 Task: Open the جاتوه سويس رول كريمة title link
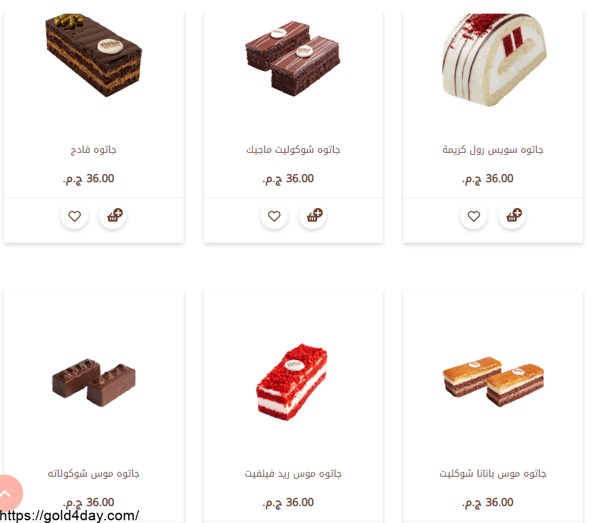tap(493, 149)
